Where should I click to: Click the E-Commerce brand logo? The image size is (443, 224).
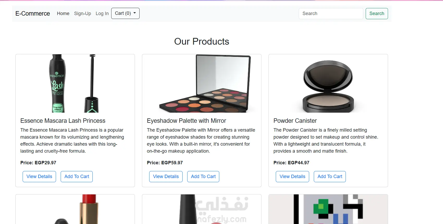tap(33, 13)
